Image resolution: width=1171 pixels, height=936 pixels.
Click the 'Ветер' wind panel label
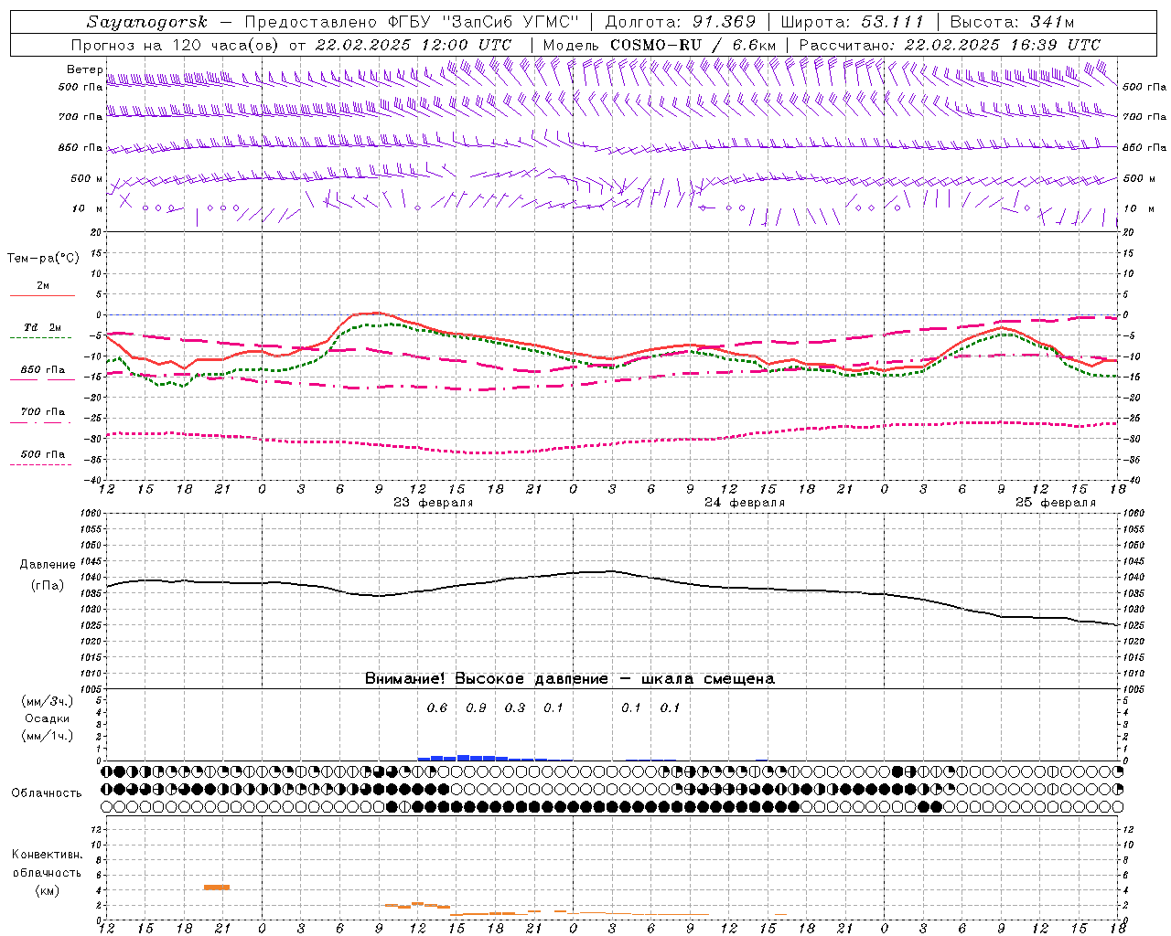tap(84, 69)
